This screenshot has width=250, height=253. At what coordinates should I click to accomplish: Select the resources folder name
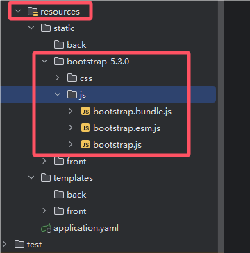pos(60,12)
